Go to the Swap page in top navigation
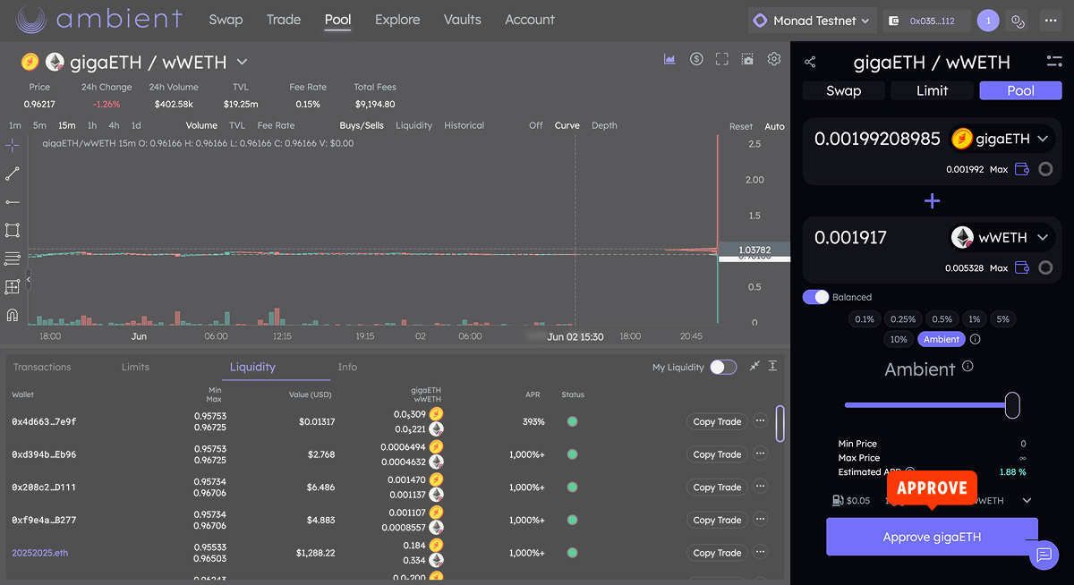This screenshot has height=585, width=1074. coord(226,20)
